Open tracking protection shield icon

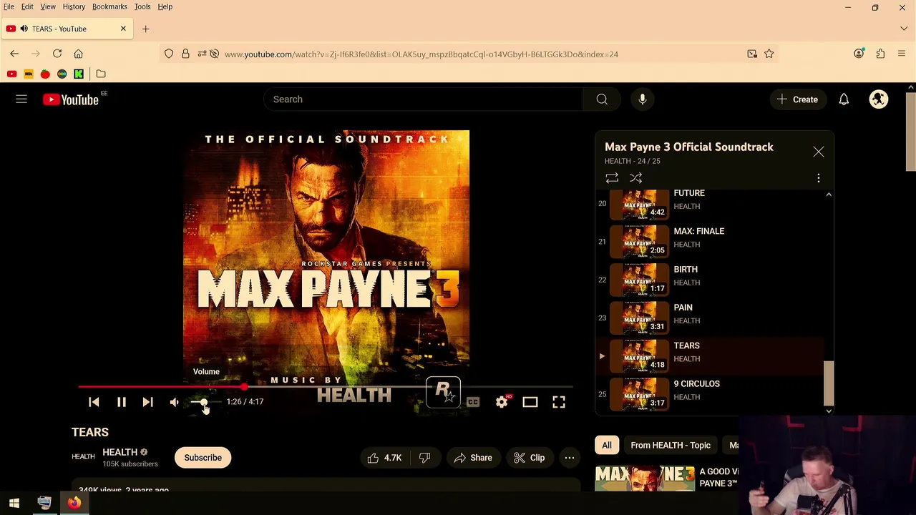click(169, 54)
